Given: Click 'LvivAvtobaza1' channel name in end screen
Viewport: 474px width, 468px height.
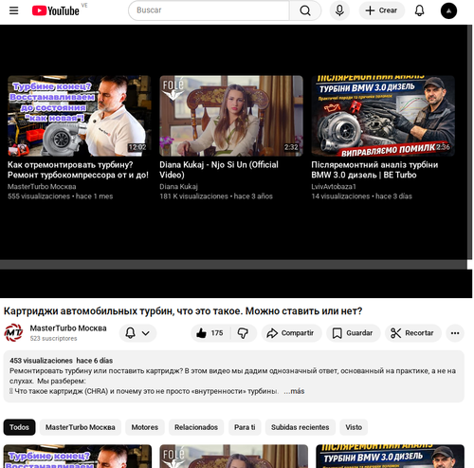Looking at the screenshot, I should coord(334,186).
